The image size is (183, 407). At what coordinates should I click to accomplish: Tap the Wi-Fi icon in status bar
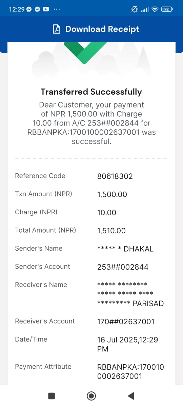point(155,9)
